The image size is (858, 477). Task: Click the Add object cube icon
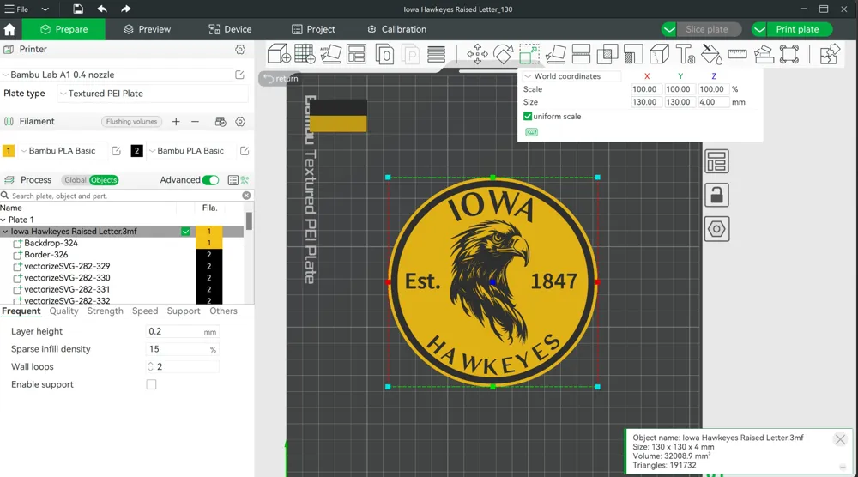point(279,55)
